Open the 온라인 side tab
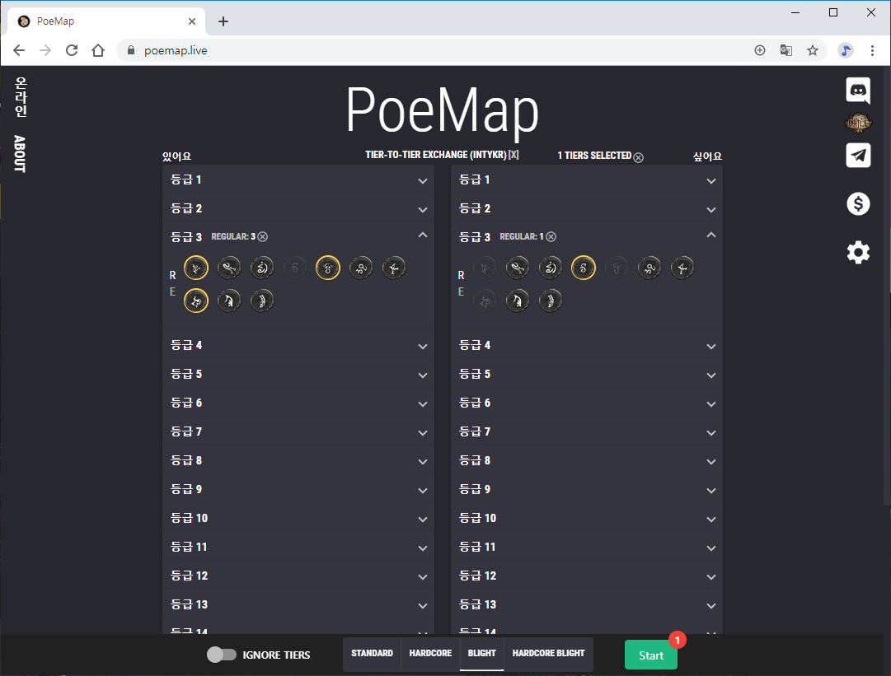Viewport: 891px width, 676px height. [21, 97]
